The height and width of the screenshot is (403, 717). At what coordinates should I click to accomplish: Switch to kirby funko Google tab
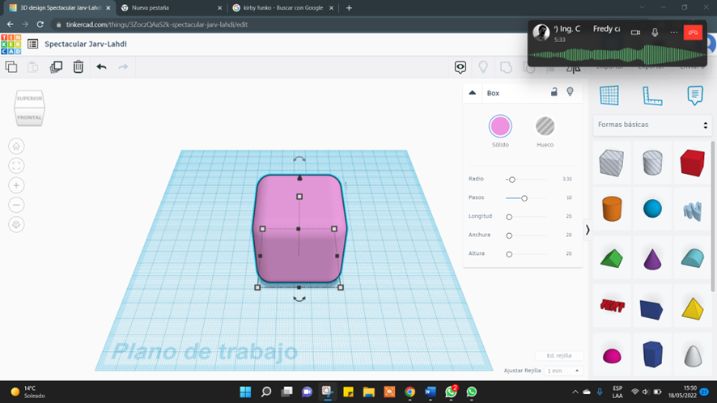click(282, 8)
